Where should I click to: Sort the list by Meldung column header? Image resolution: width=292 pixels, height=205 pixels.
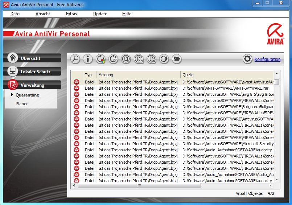coord(138,75)
